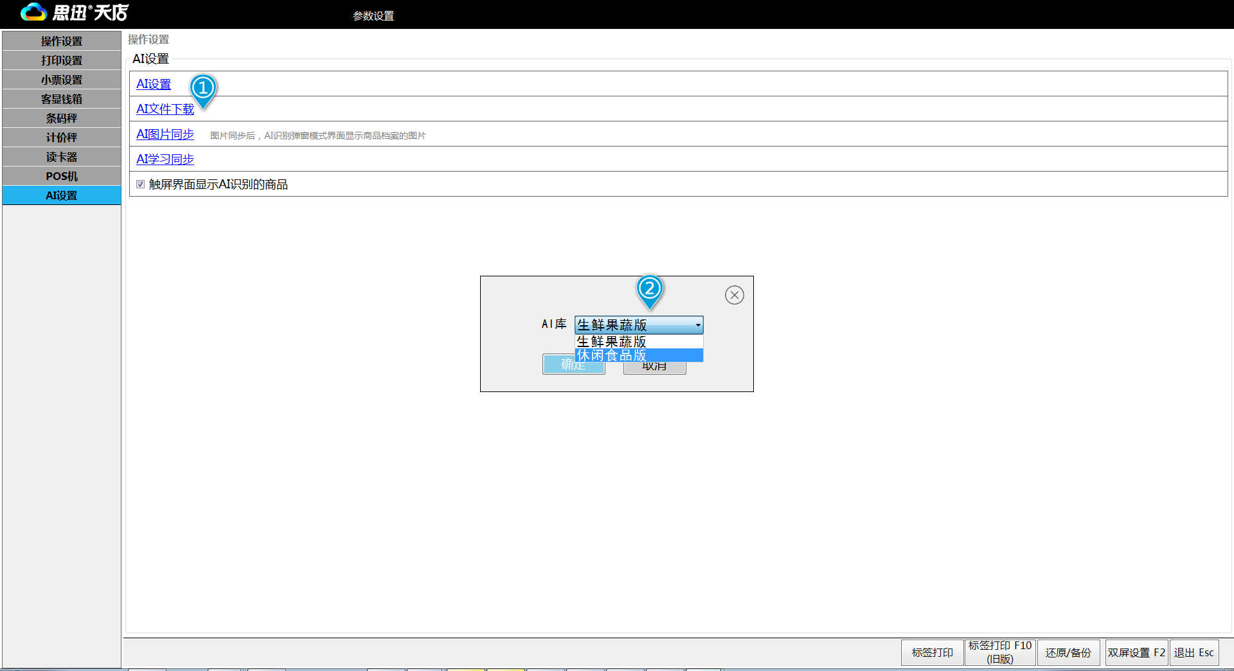Open POS机 sidebar tab
The image size is (1234, 671).
tap(62, 176)
